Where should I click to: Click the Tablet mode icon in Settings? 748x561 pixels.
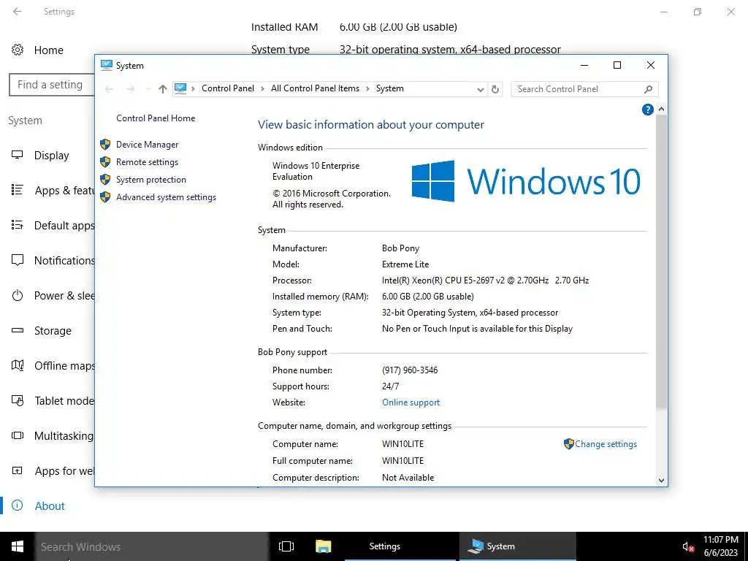click(x=18, y=401)
